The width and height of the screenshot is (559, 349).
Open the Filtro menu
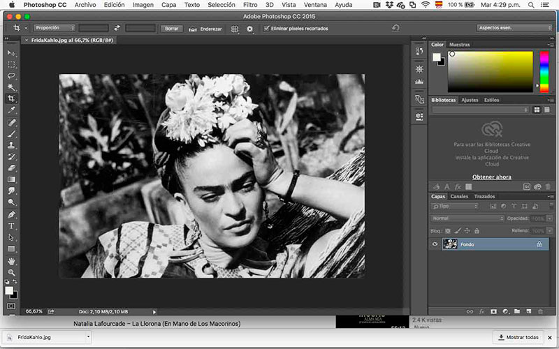250,5
